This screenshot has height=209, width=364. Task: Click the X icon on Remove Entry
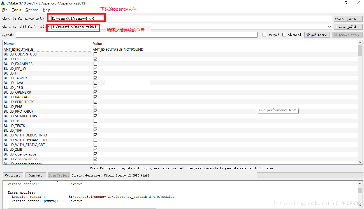tap(335, 35)
